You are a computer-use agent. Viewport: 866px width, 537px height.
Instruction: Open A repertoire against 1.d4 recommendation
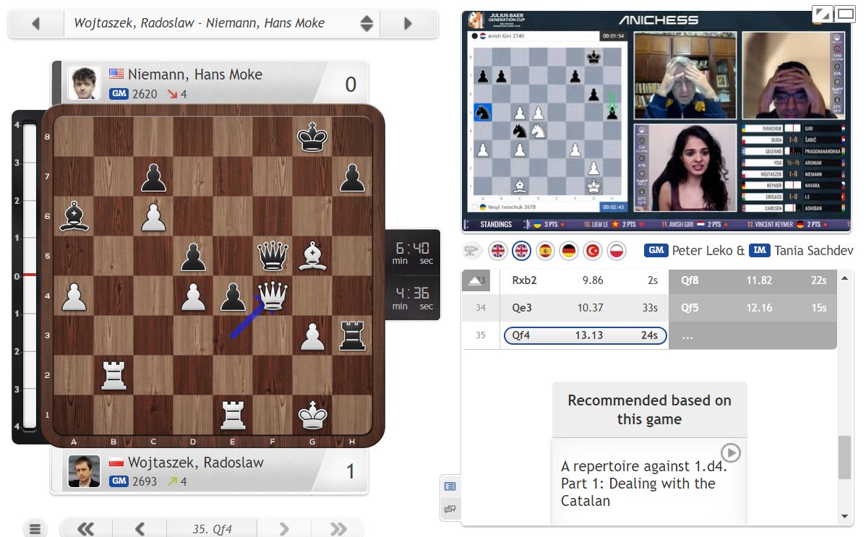click(x=643, y=484)
